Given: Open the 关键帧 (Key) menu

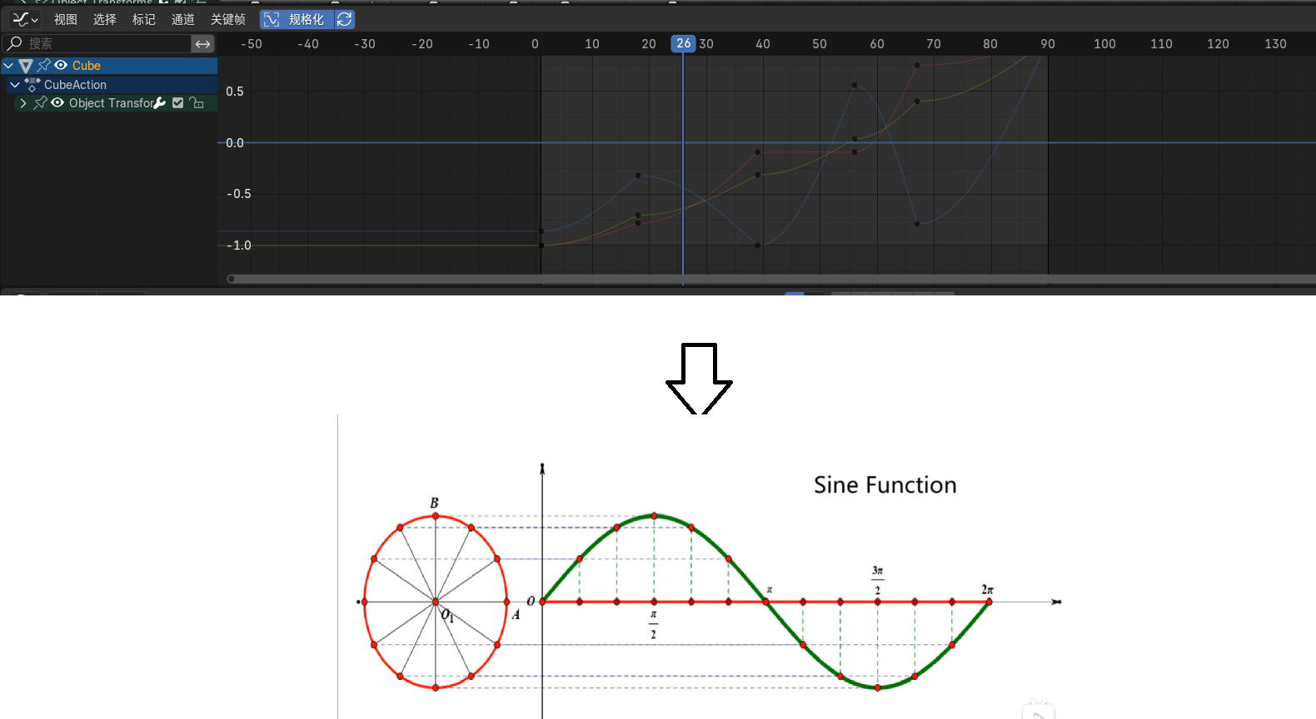Looking at the screenshot, I should tap(228, 19).
